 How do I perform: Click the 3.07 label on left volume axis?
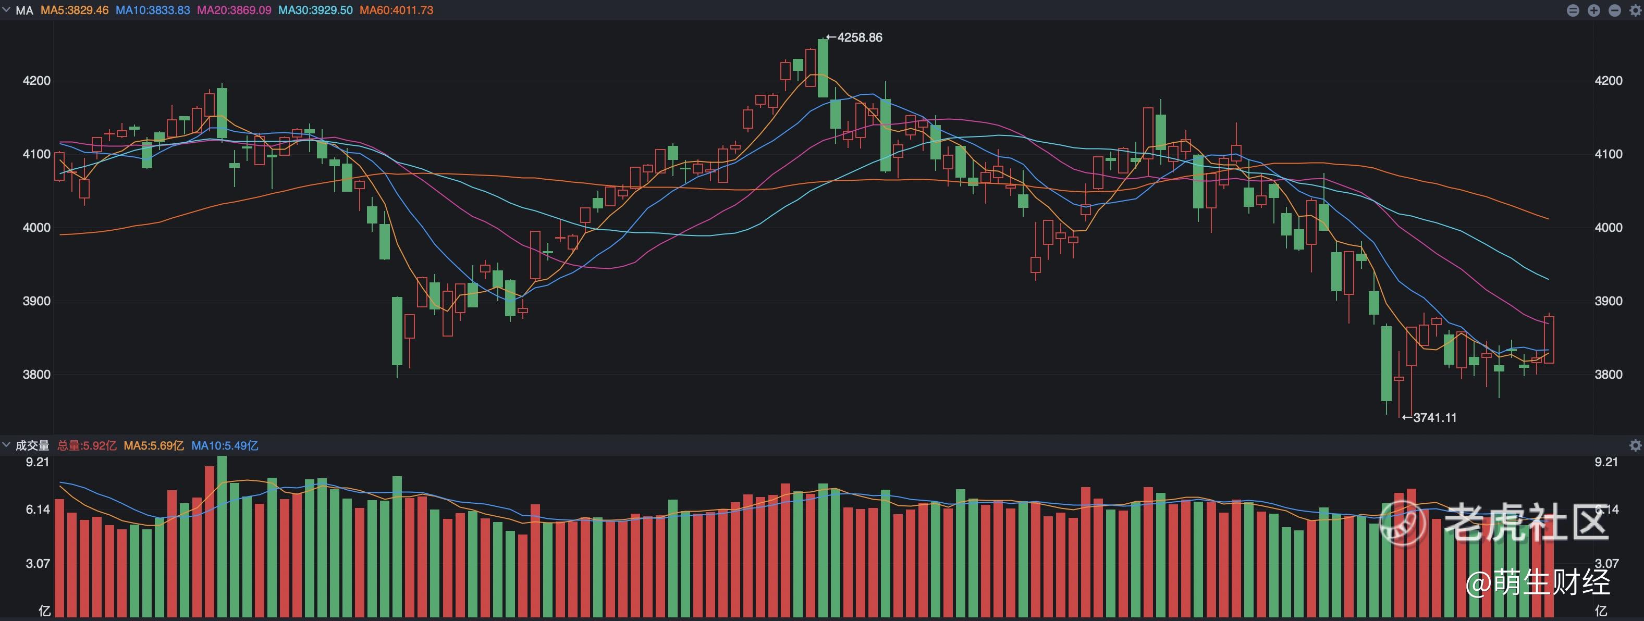[38, 564]
